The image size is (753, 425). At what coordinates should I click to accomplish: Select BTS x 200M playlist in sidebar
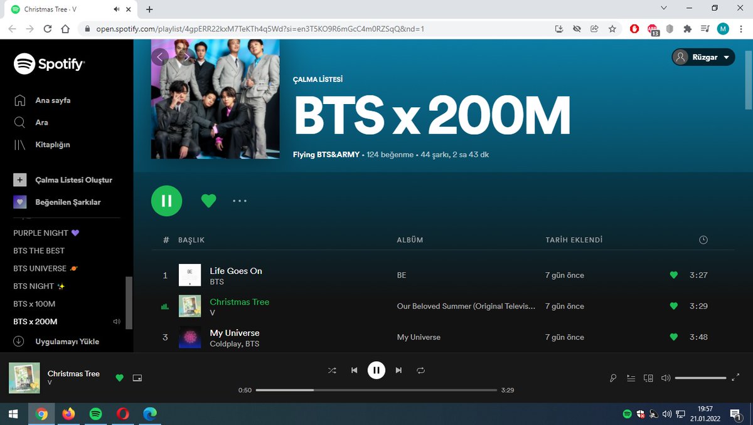point(35,322)
